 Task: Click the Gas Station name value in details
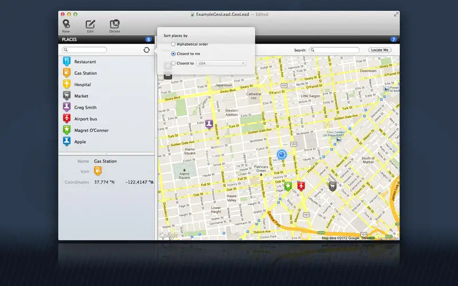(x=105, y=161)
